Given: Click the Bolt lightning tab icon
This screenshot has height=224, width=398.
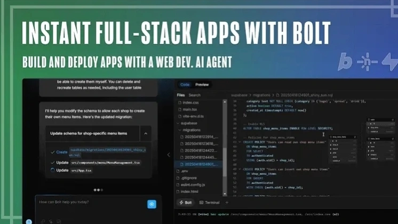Looking at the screenshot, I should coord(181,203).
